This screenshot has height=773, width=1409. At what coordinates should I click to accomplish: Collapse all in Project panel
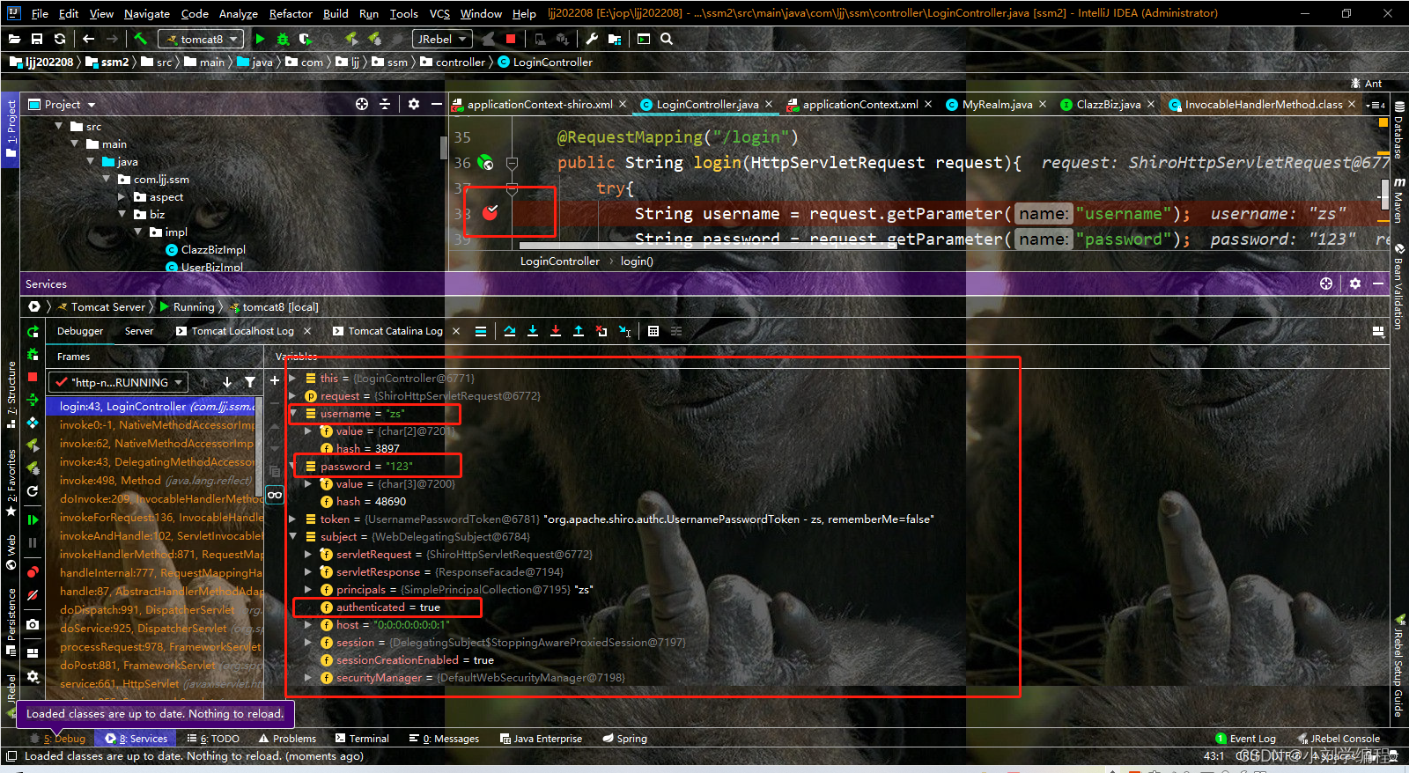(x=385, y=104)
